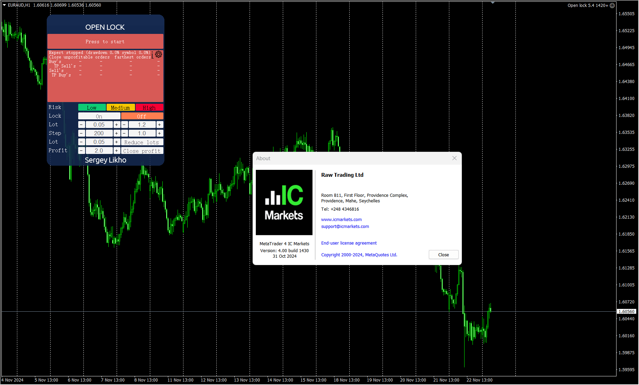Click the info 'i' icon in panel
Image resolution: width=639 pixels, height=385 pixels.
[152, 55]
